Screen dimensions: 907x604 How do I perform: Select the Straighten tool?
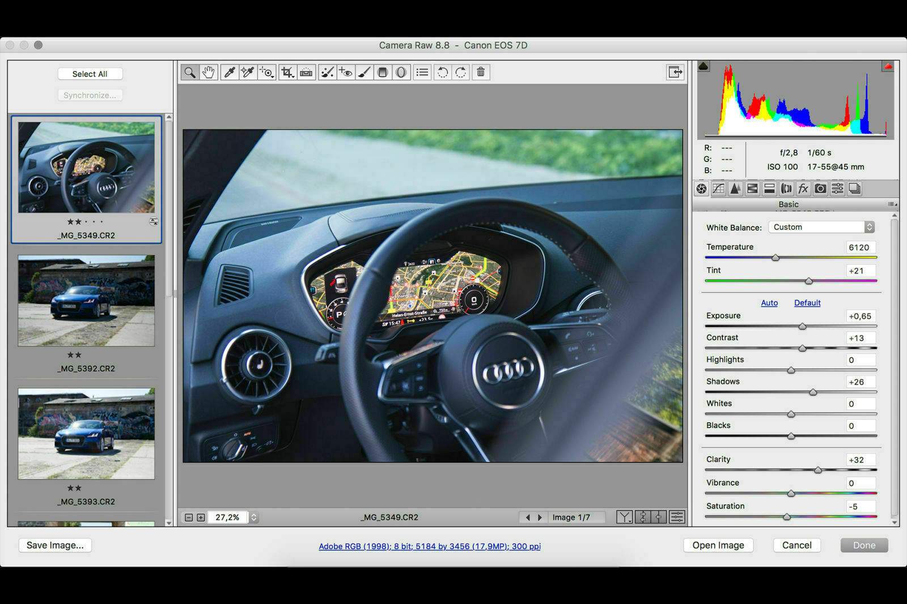click(306, 72)
